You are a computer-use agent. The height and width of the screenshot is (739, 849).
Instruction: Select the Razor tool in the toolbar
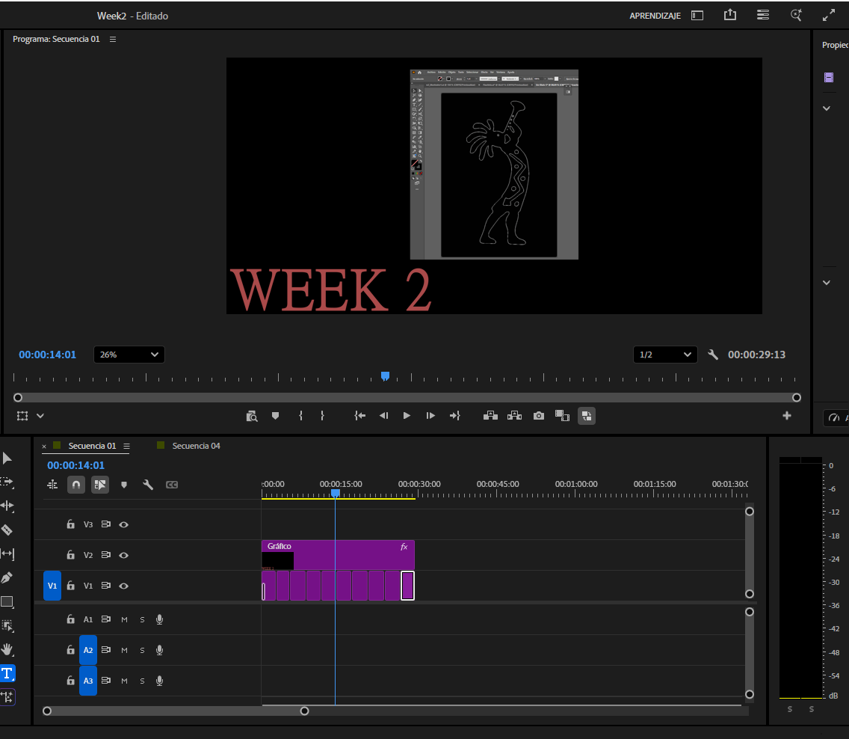[7, 530]
